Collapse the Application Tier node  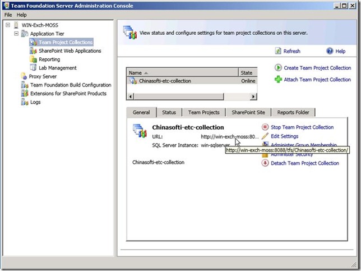[16, 34]
